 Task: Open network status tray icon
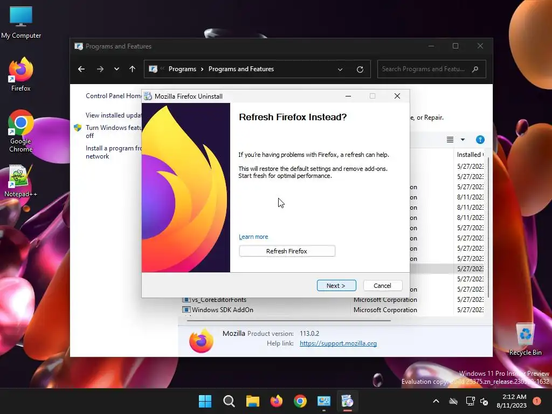point(470,401)
